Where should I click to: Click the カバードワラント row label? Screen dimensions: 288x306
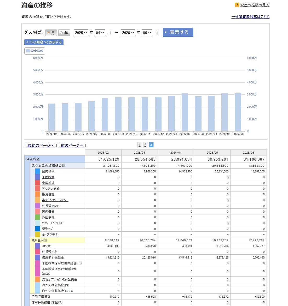52,223
